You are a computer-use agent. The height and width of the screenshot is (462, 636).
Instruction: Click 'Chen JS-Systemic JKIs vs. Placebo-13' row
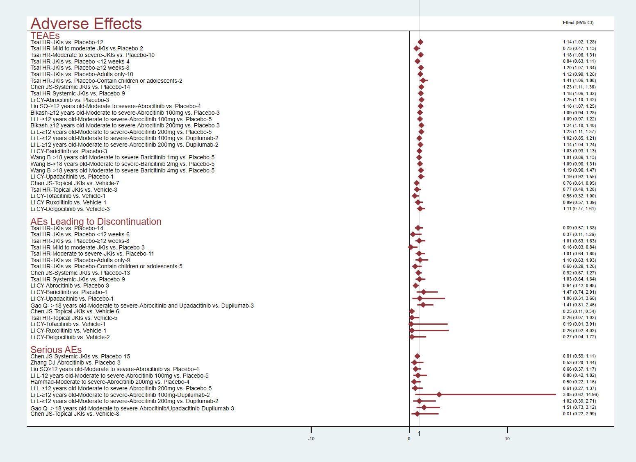[80, 273]
